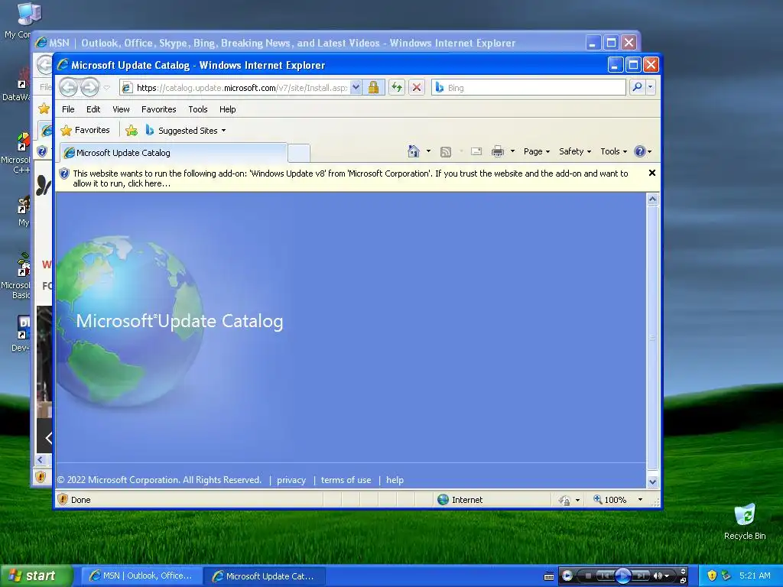The width and height of the screenshot is (783, 587).
Task: Expand the address bar autocomplete dropdown
Action: pos(356,88)
